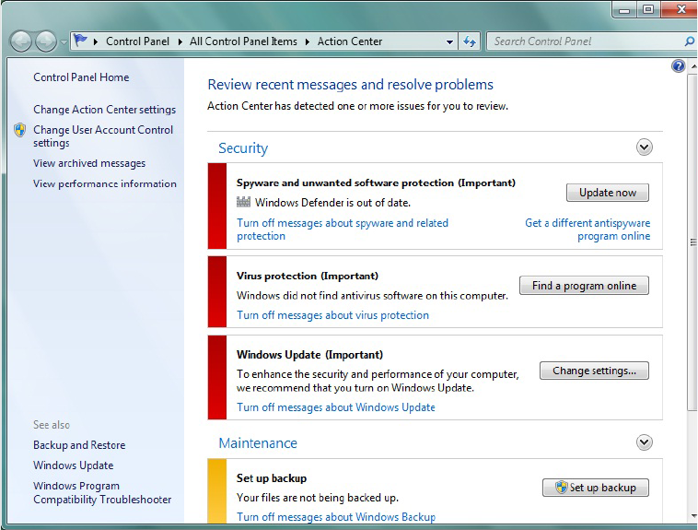The image size is (698, 530).
Task: Open the address bar history dropdown
Action: (x=449, y=41)
